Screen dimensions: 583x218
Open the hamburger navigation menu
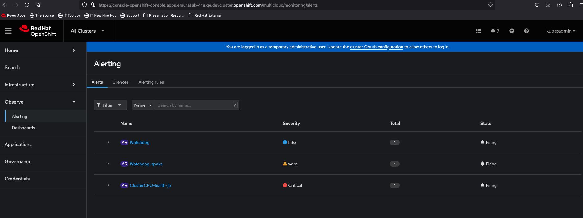coord(8,31)
